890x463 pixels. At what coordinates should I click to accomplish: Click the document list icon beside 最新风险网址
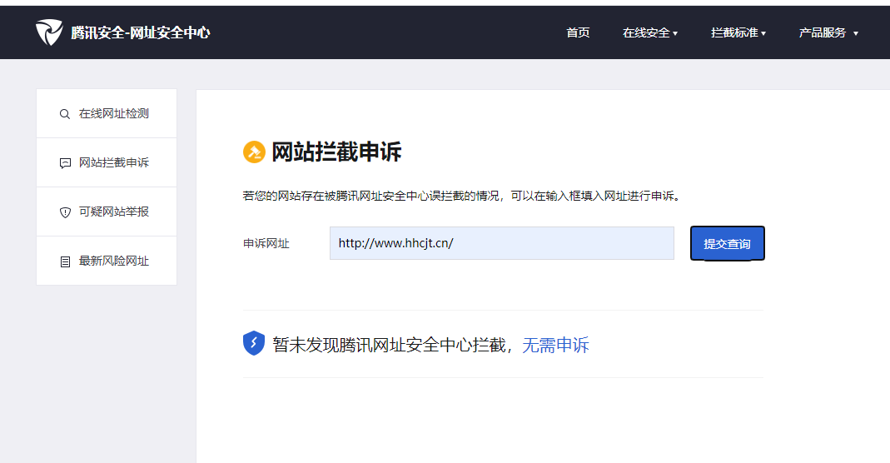(x=65, y=261)
